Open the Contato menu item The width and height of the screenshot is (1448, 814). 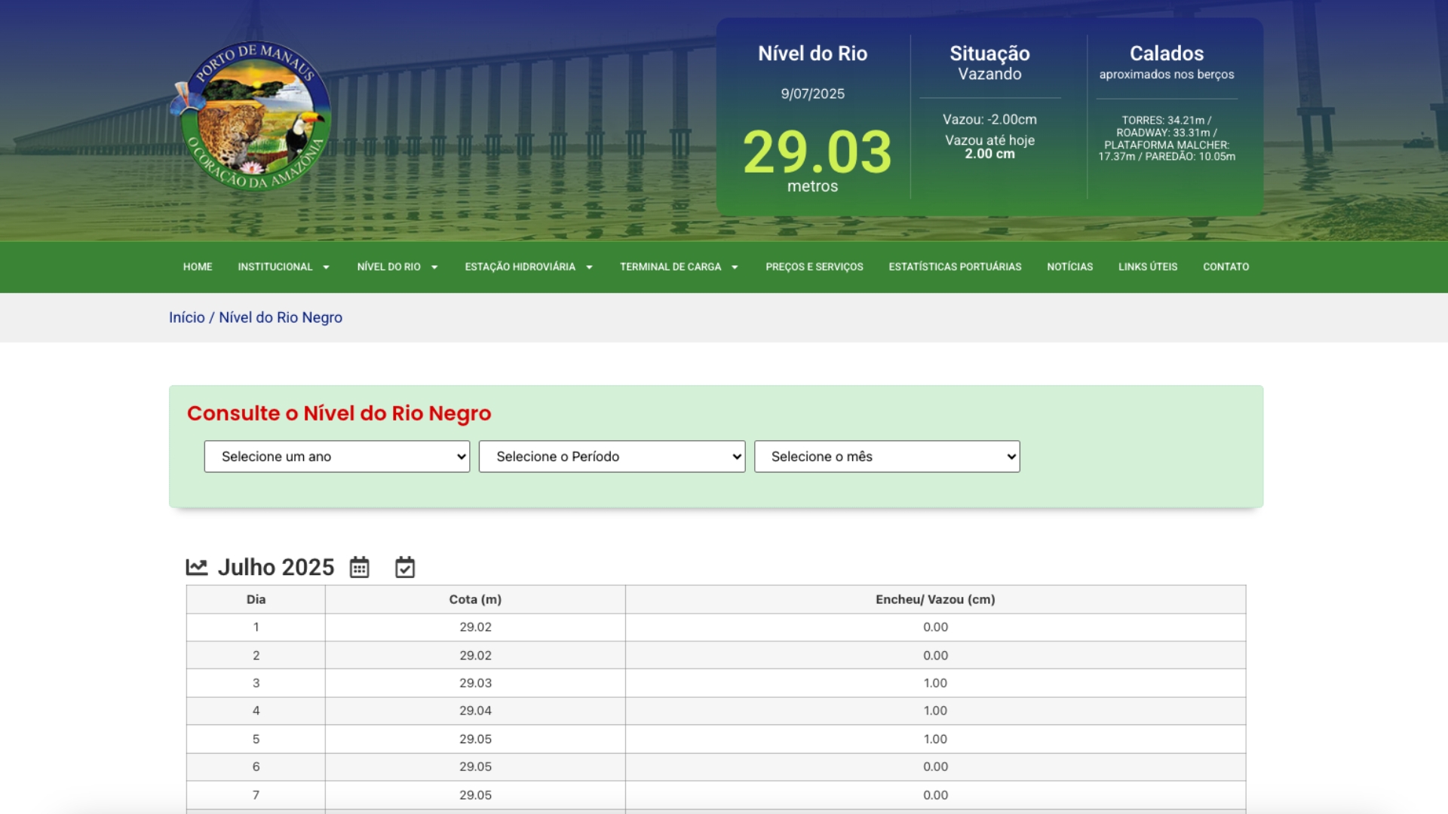point(1226,267)
